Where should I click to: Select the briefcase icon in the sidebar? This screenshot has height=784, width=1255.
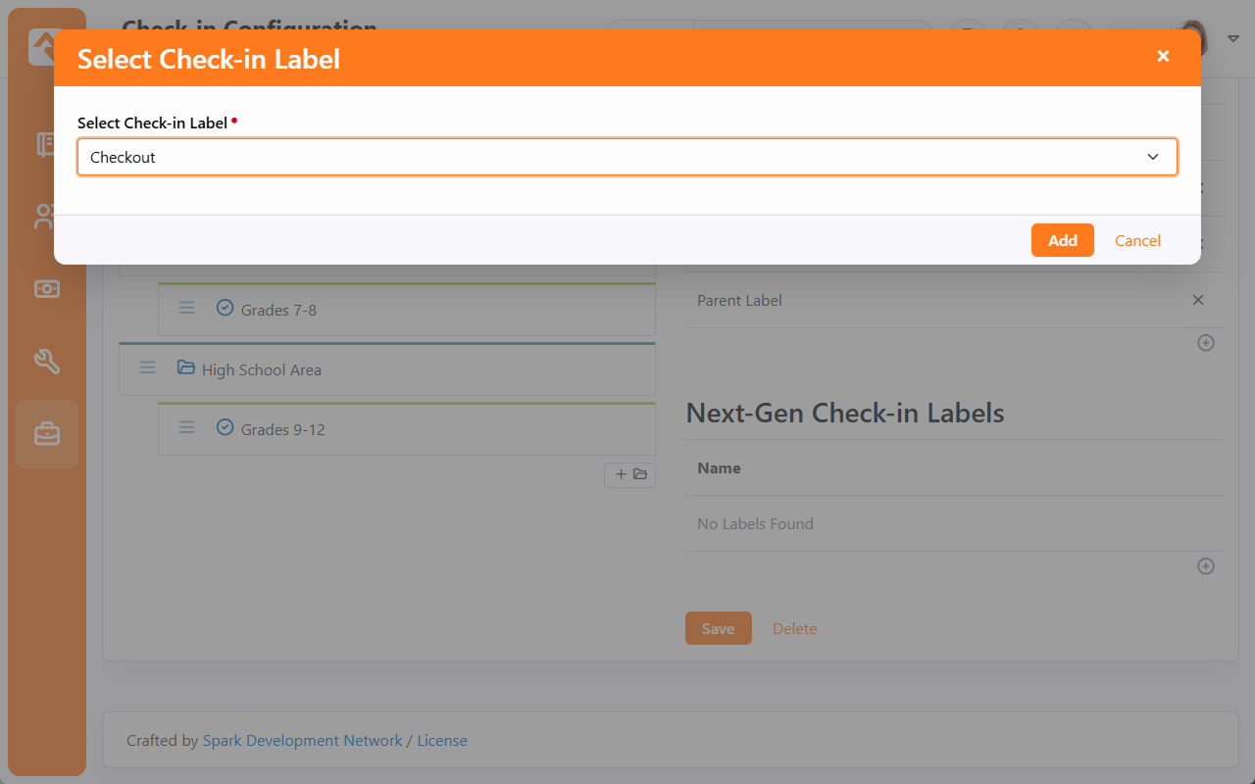[47, 433]
